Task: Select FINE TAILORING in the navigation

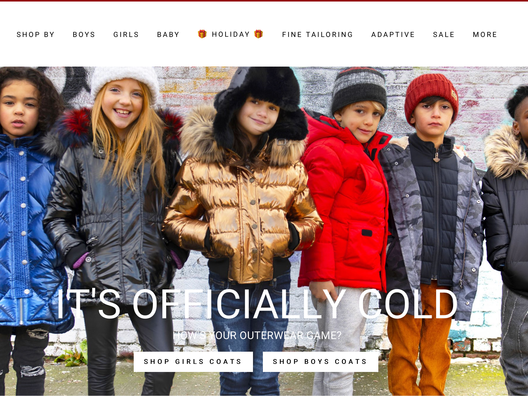Action: (318, 34)
